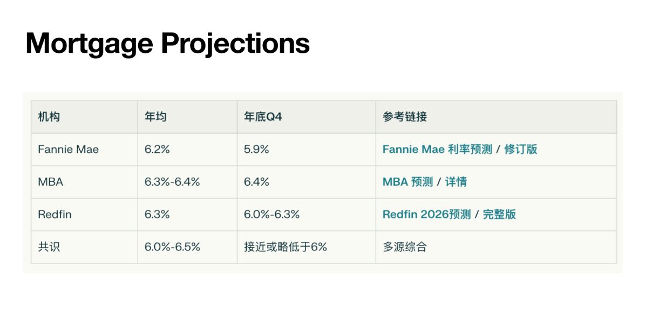Select the 年底Q4 column header
Viewport: 645px width, 322px height.
tap(307, 117)
